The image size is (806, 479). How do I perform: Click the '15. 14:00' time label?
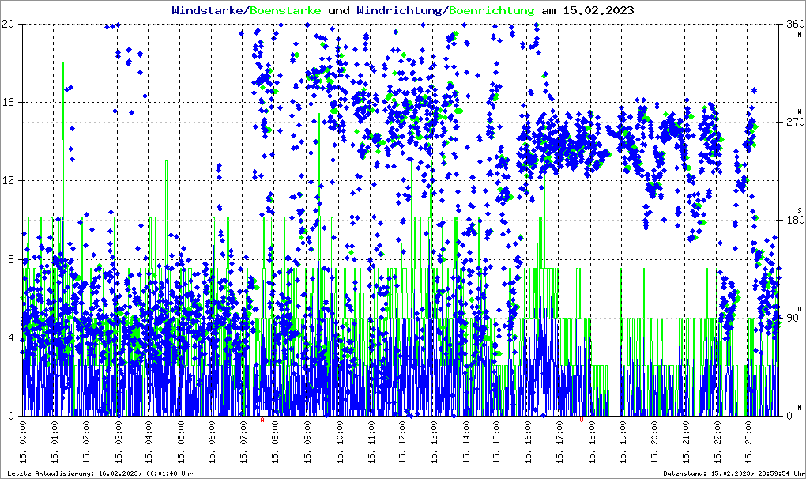click(x=465, y=443)
